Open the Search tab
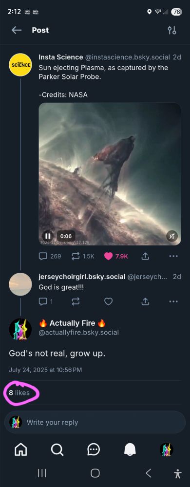Image resolution: width=190 pixels, height=487 pixels. click(57, 449)
